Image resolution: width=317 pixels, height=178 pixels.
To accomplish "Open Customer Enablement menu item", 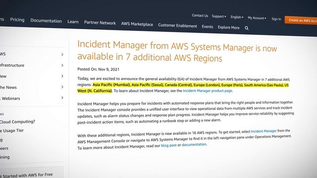I will (x=177, y=25).
